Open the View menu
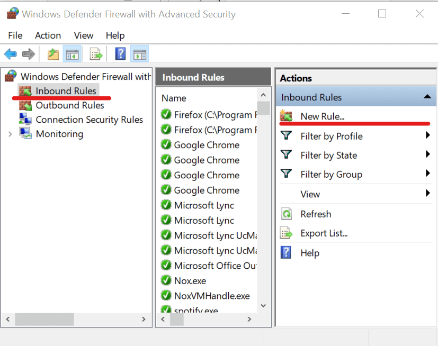This screenshot has width=438, height=346. [x=83, y=35]
